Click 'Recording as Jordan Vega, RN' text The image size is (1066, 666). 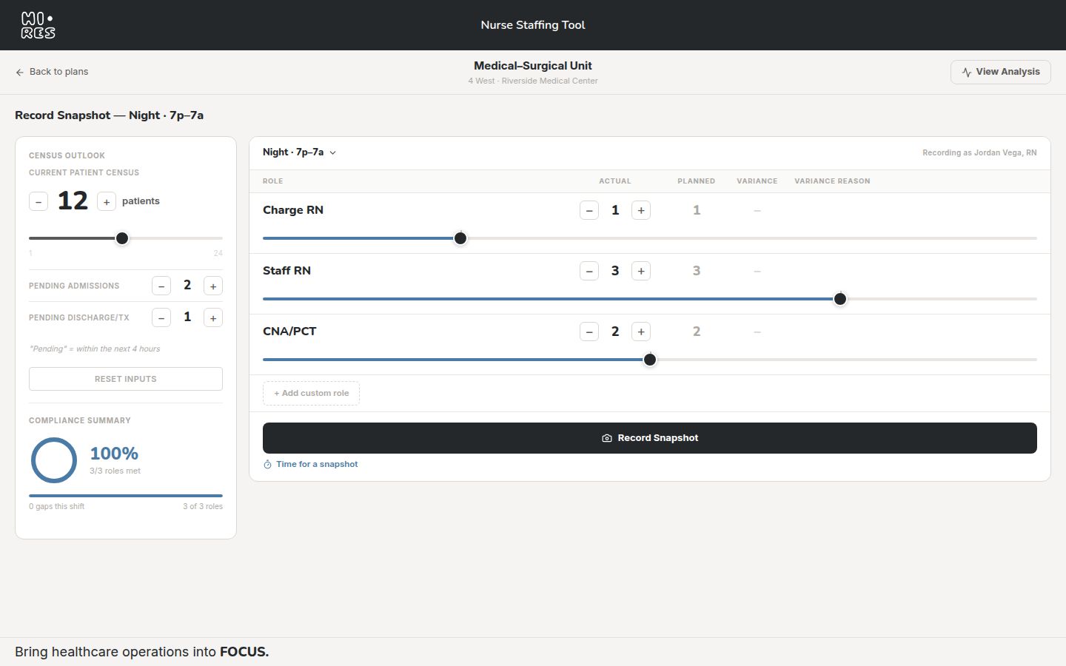(x=979, y=152)
